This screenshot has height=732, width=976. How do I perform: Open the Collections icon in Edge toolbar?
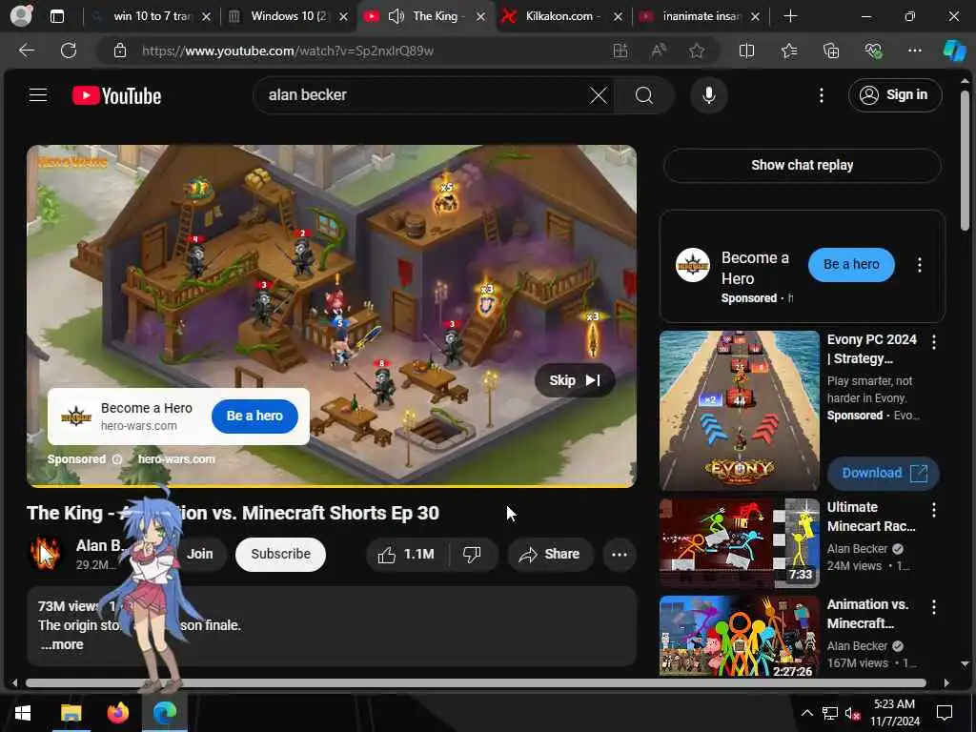point(831,51)
